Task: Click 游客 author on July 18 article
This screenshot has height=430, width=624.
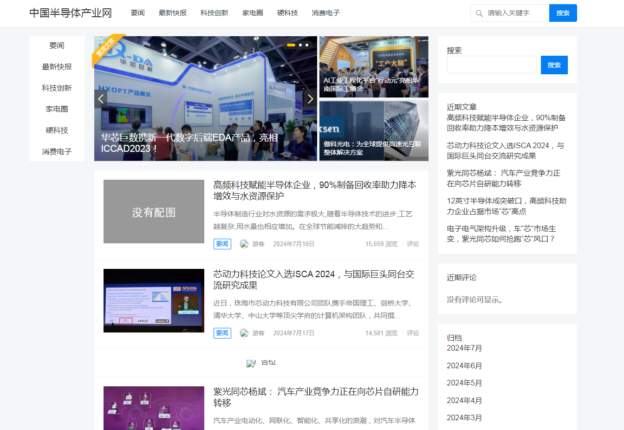Action: click(x=259, y=244)
